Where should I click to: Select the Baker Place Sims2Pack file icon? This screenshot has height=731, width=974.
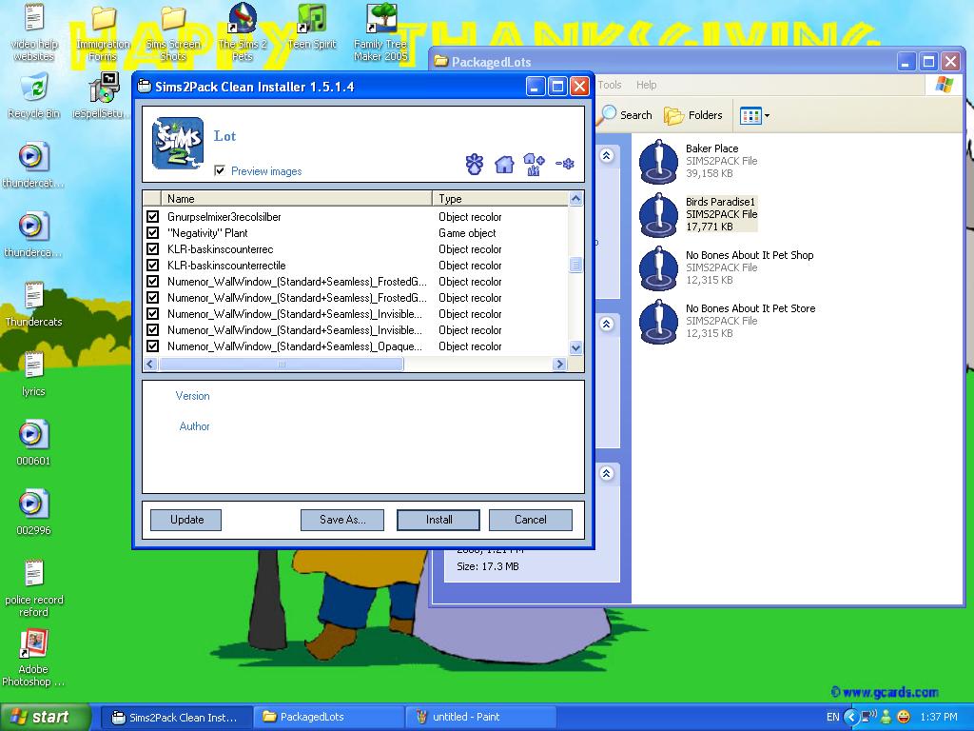click(658, 162)
